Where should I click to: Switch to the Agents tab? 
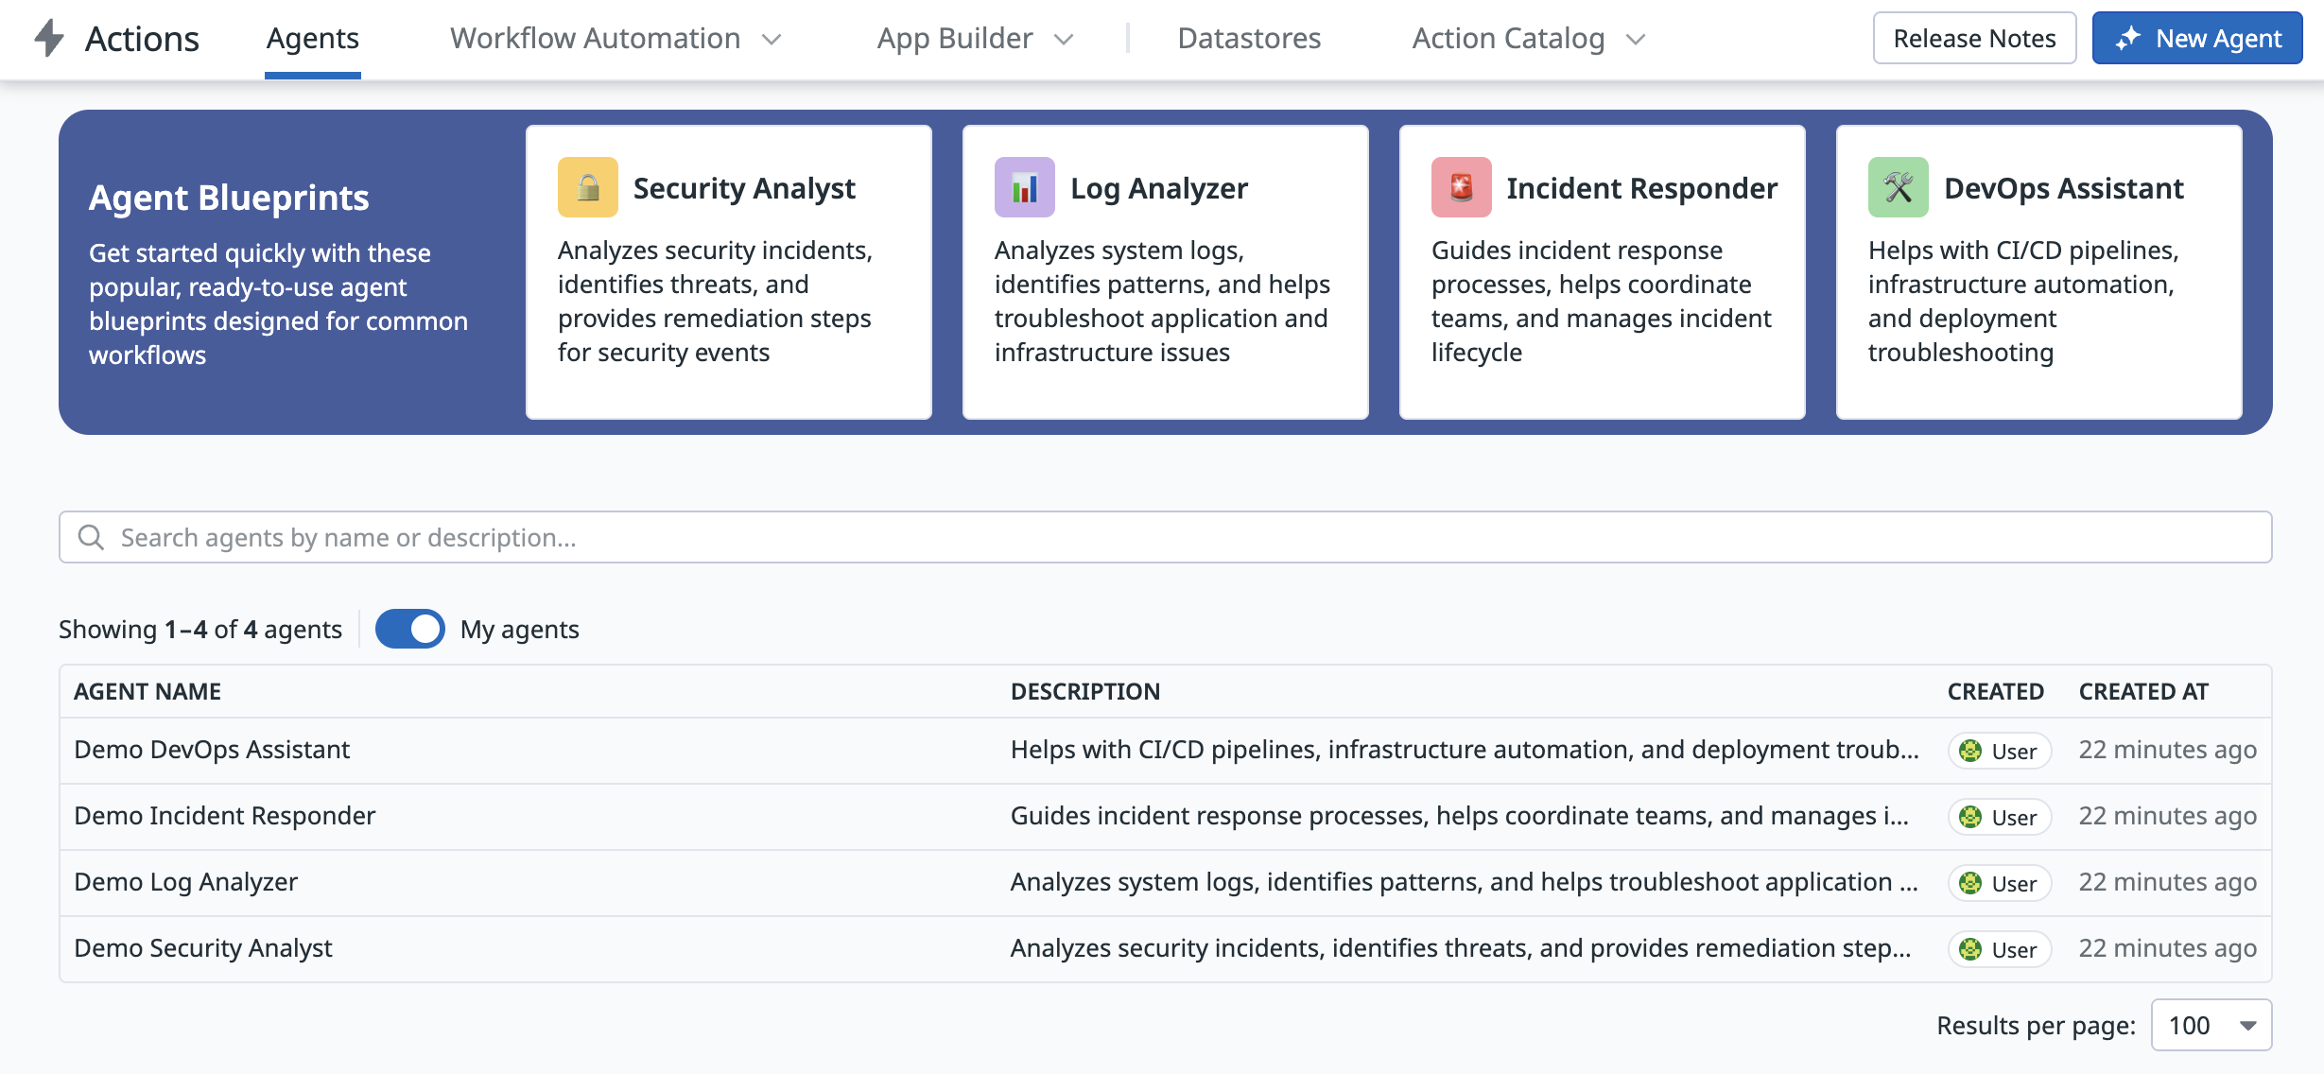pyautogui.click(x=312, y=39)
